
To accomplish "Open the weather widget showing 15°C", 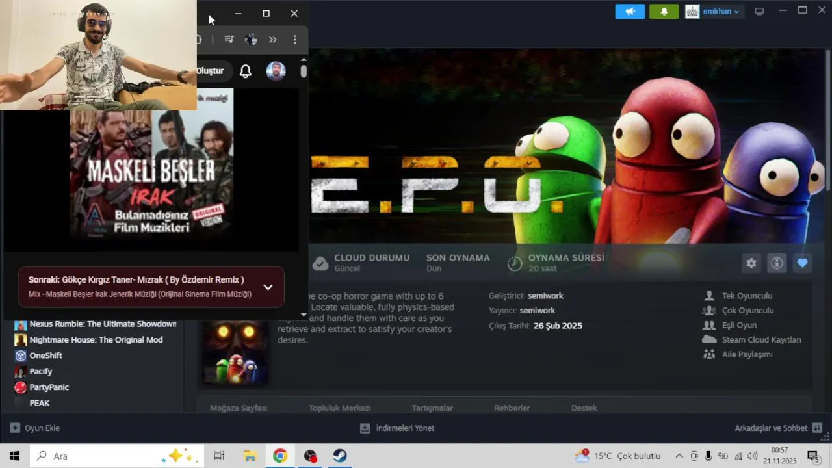I will pyautogui.click(x=617, y=456).
